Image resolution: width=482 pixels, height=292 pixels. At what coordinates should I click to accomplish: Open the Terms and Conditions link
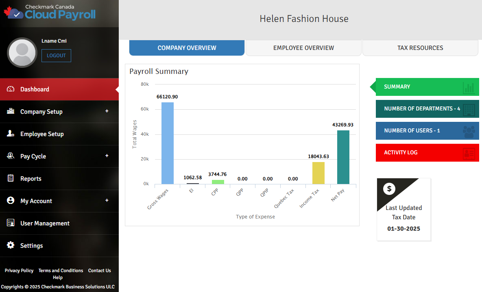click(x=61, y=270)
